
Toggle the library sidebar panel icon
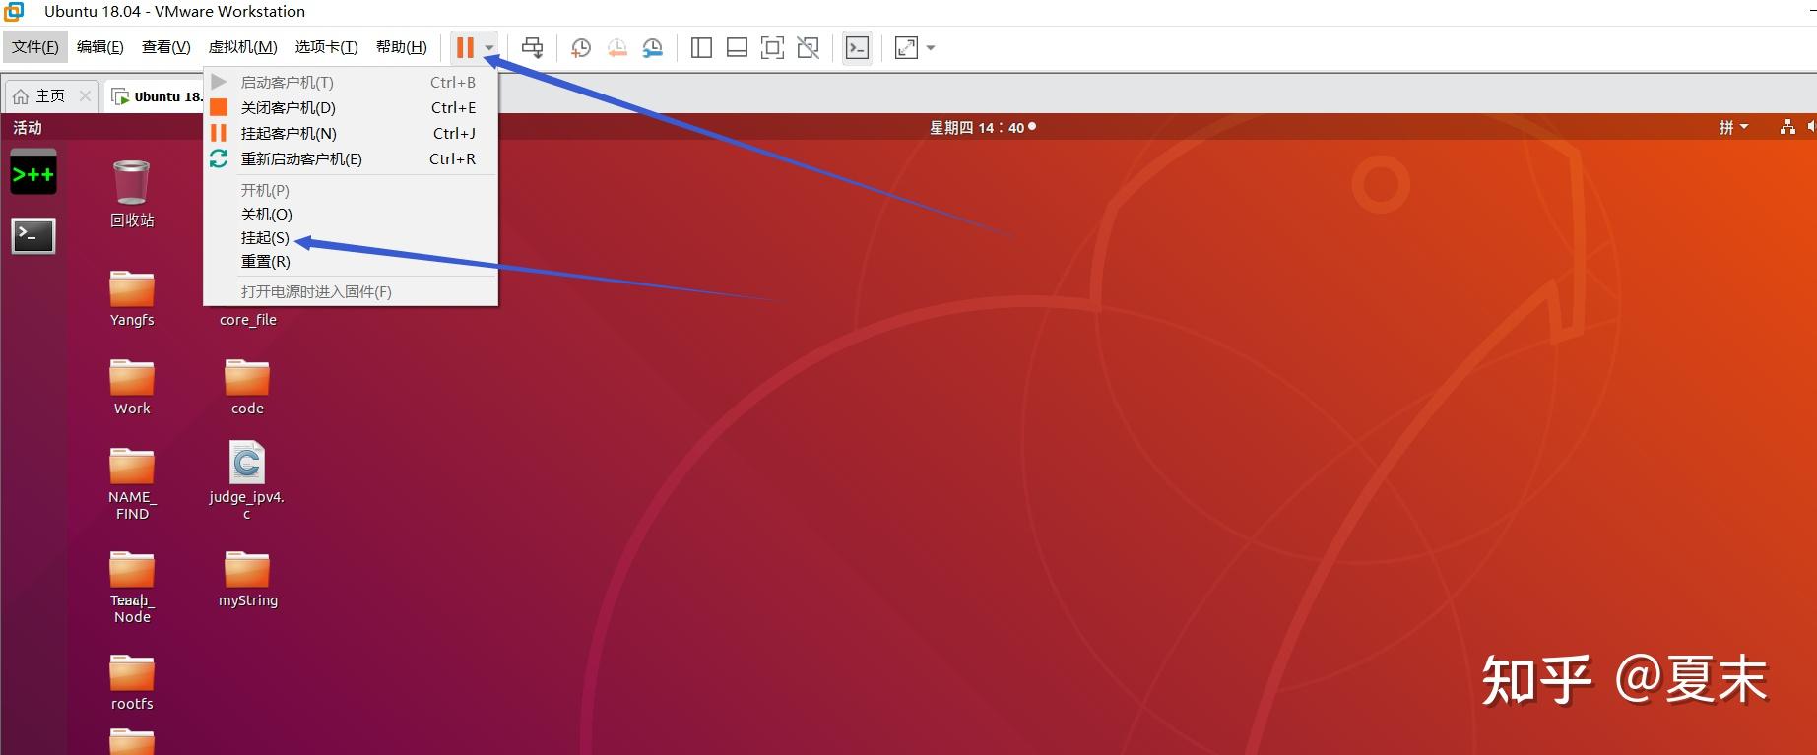click(701, 47)
